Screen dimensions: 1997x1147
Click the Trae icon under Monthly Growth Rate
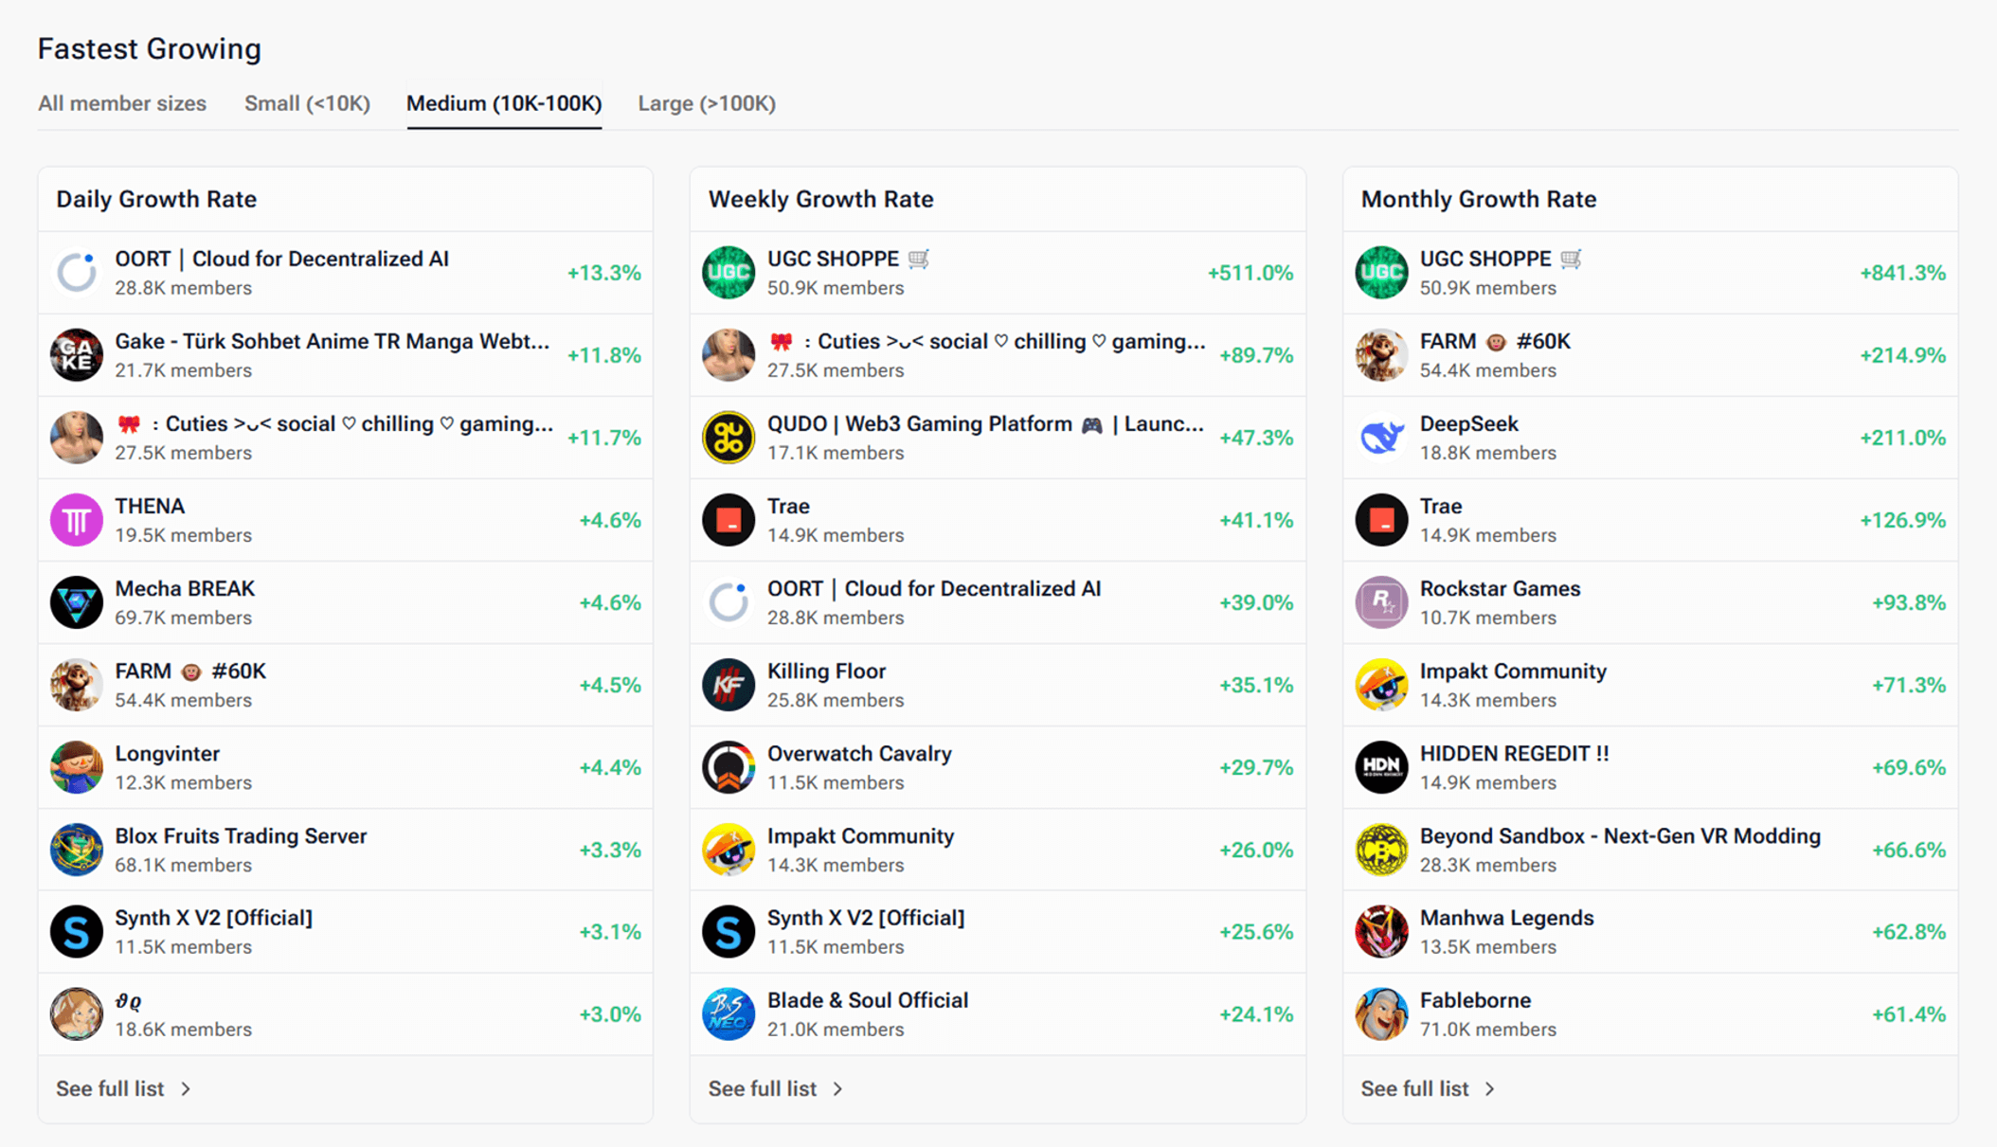[1382, 519]
